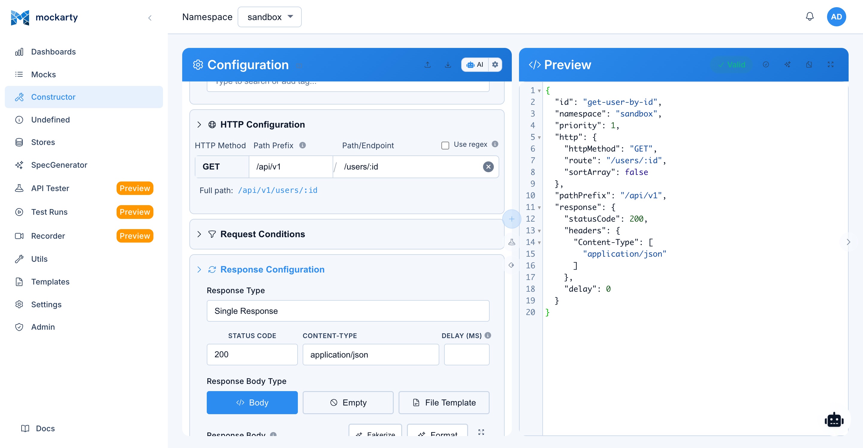This screenshot has width=863, height=448.
Task: Click the right-edge chevron of Preview panel
Action: click(848, 242)
